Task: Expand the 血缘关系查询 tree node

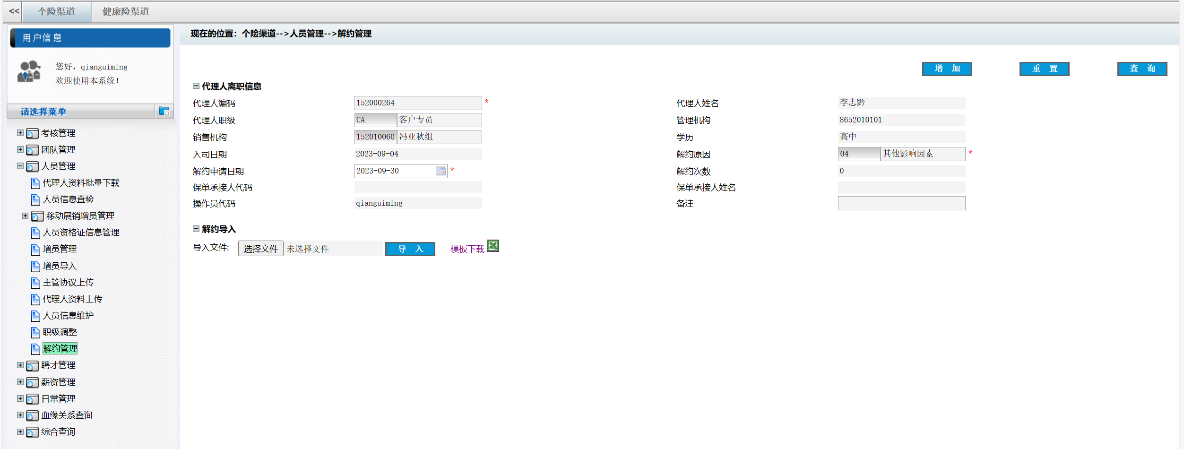Action: [20, 415]
